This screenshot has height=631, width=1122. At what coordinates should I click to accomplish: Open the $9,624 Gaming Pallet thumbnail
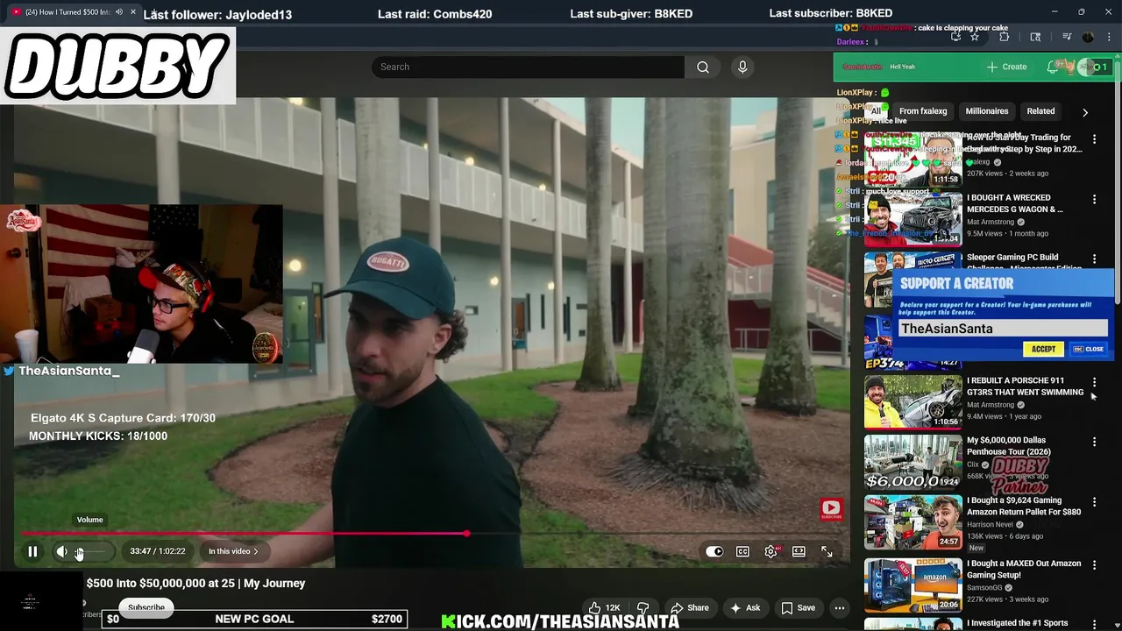point(913,522)
